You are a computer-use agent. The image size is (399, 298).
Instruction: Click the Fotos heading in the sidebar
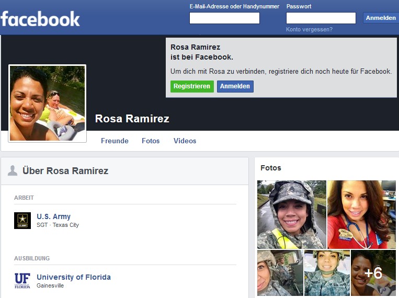pos(271,168)
